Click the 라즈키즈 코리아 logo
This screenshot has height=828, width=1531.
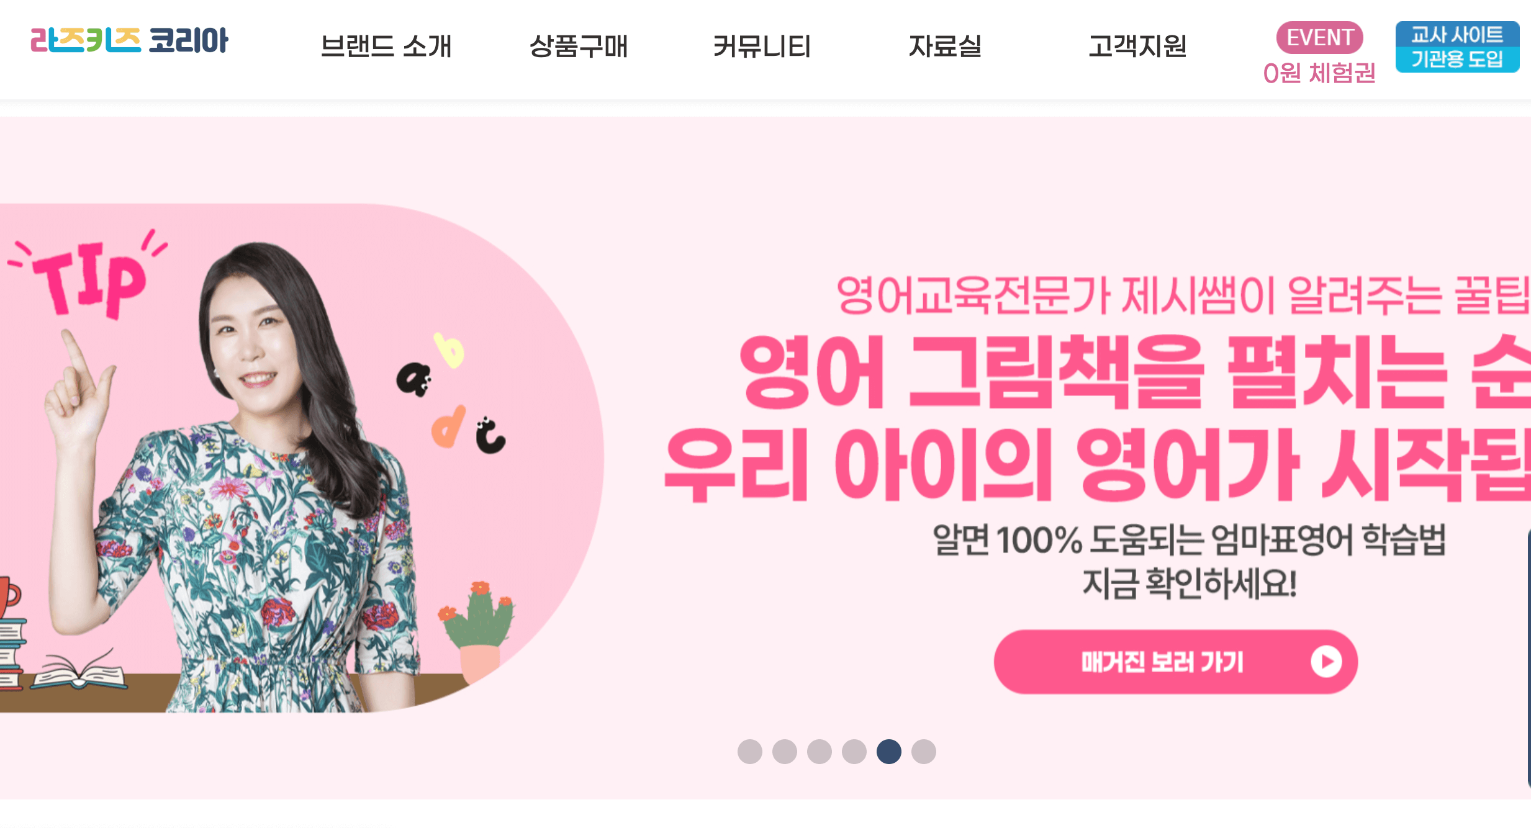(x=129, y=40)
